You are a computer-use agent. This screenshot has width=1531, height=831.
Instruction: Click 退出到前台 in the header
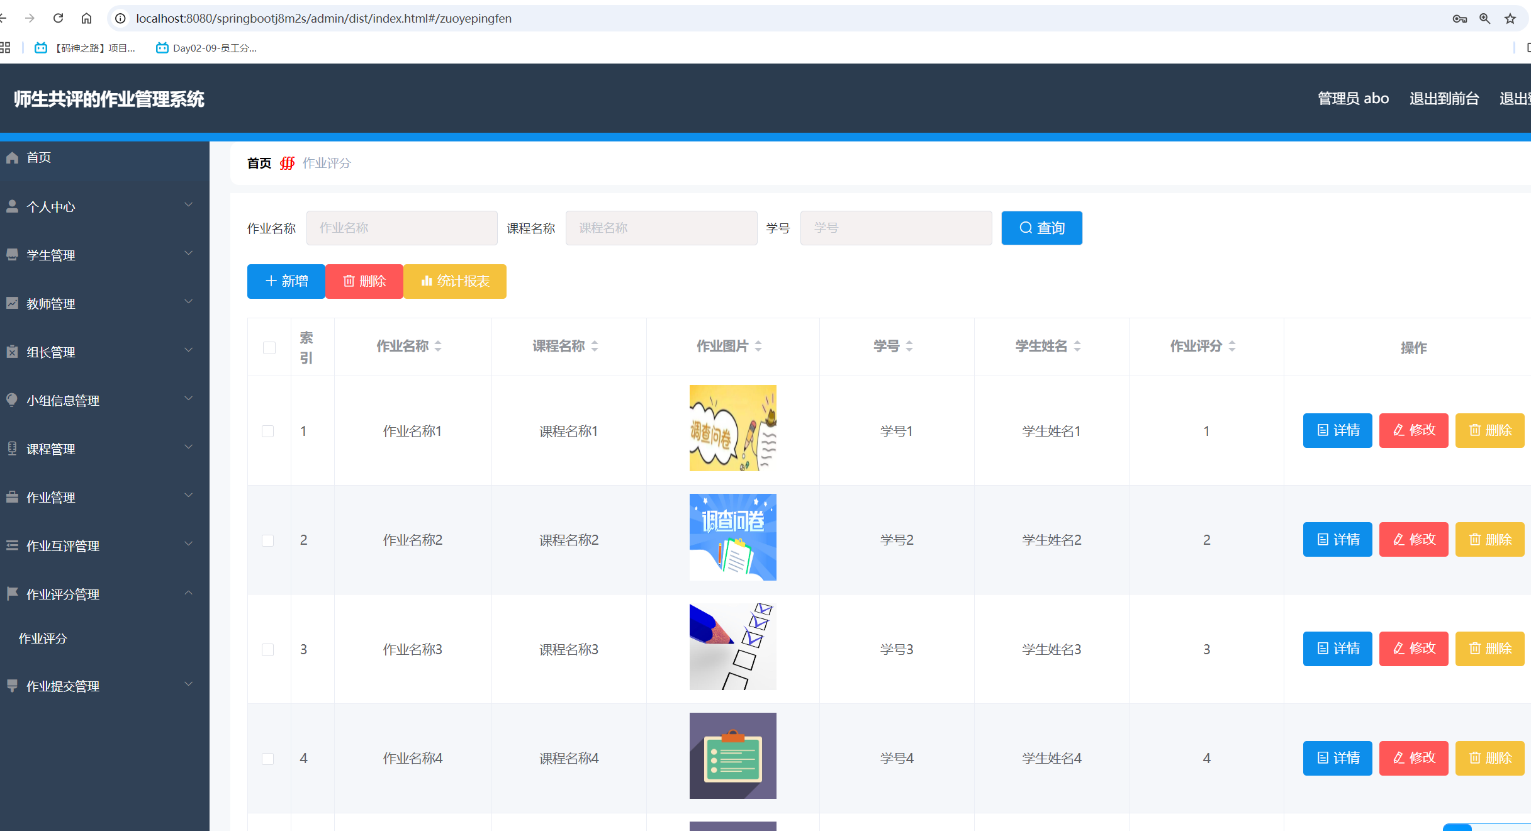coord(1444,99)
